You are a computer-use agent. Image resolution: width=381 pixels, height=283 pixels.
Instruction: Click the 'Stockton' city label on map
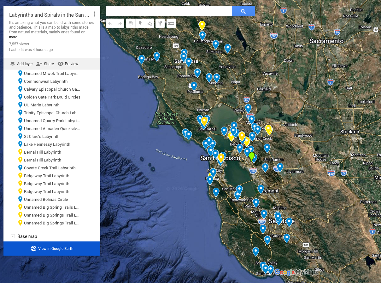pos(350,132)
